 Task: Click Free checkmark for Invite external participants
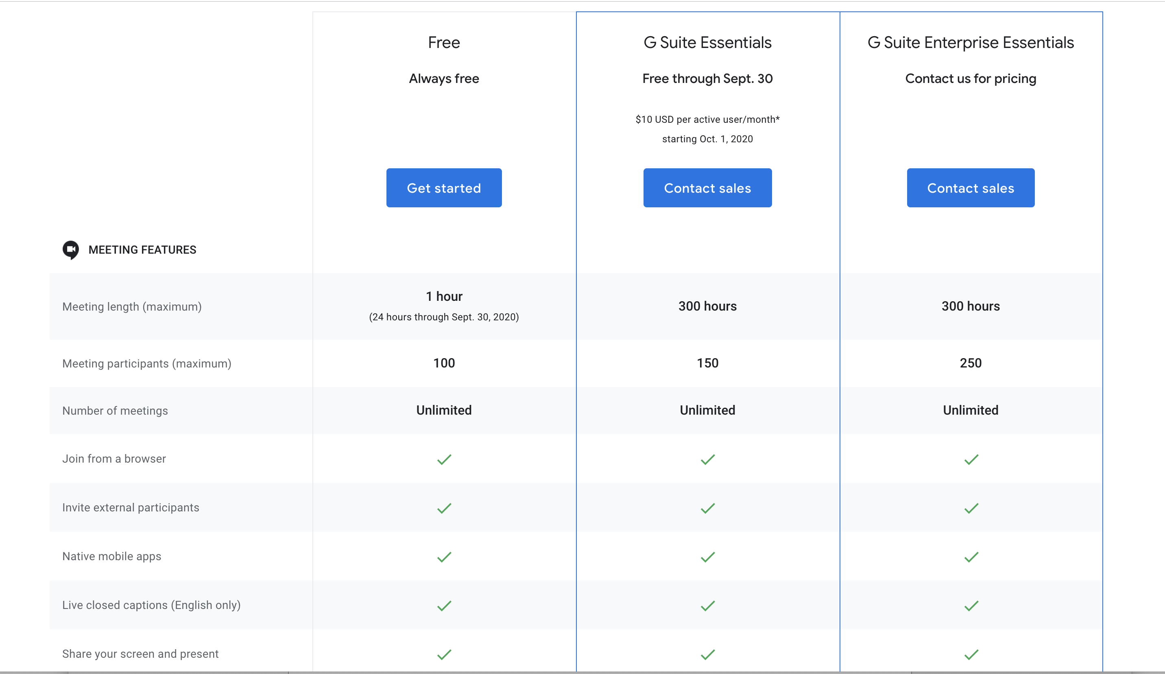tap(444, 508)
